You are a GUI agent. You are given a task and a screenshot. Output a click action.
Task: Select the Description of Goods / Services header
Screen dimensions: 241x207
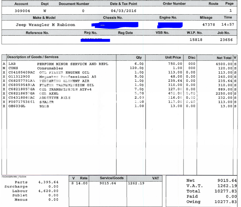tap(33, 57)
